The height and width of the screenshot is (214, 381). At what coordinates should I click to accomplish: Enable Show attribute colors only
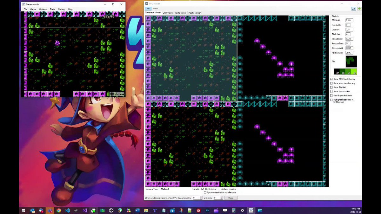[x=331, y=83]
